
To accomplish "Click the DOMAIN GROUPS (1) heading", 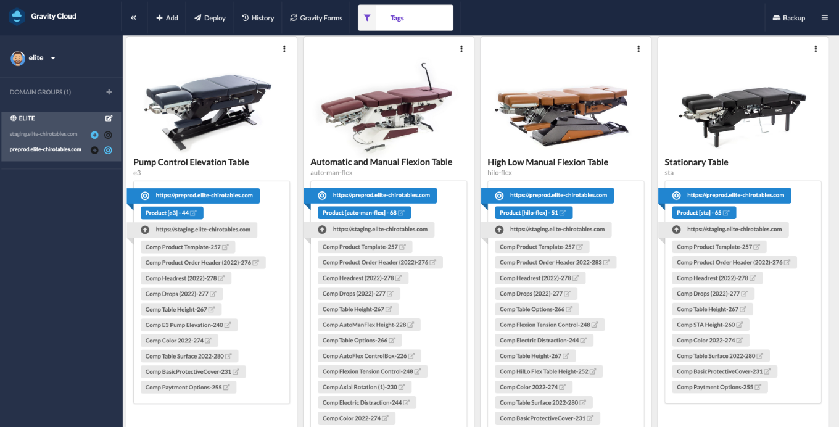I will 40,92.
